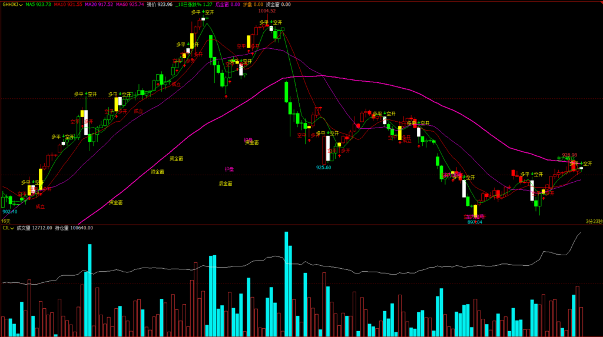Click the 现价 923.96 current price label

pyautogui.click(x=160, y=4)
